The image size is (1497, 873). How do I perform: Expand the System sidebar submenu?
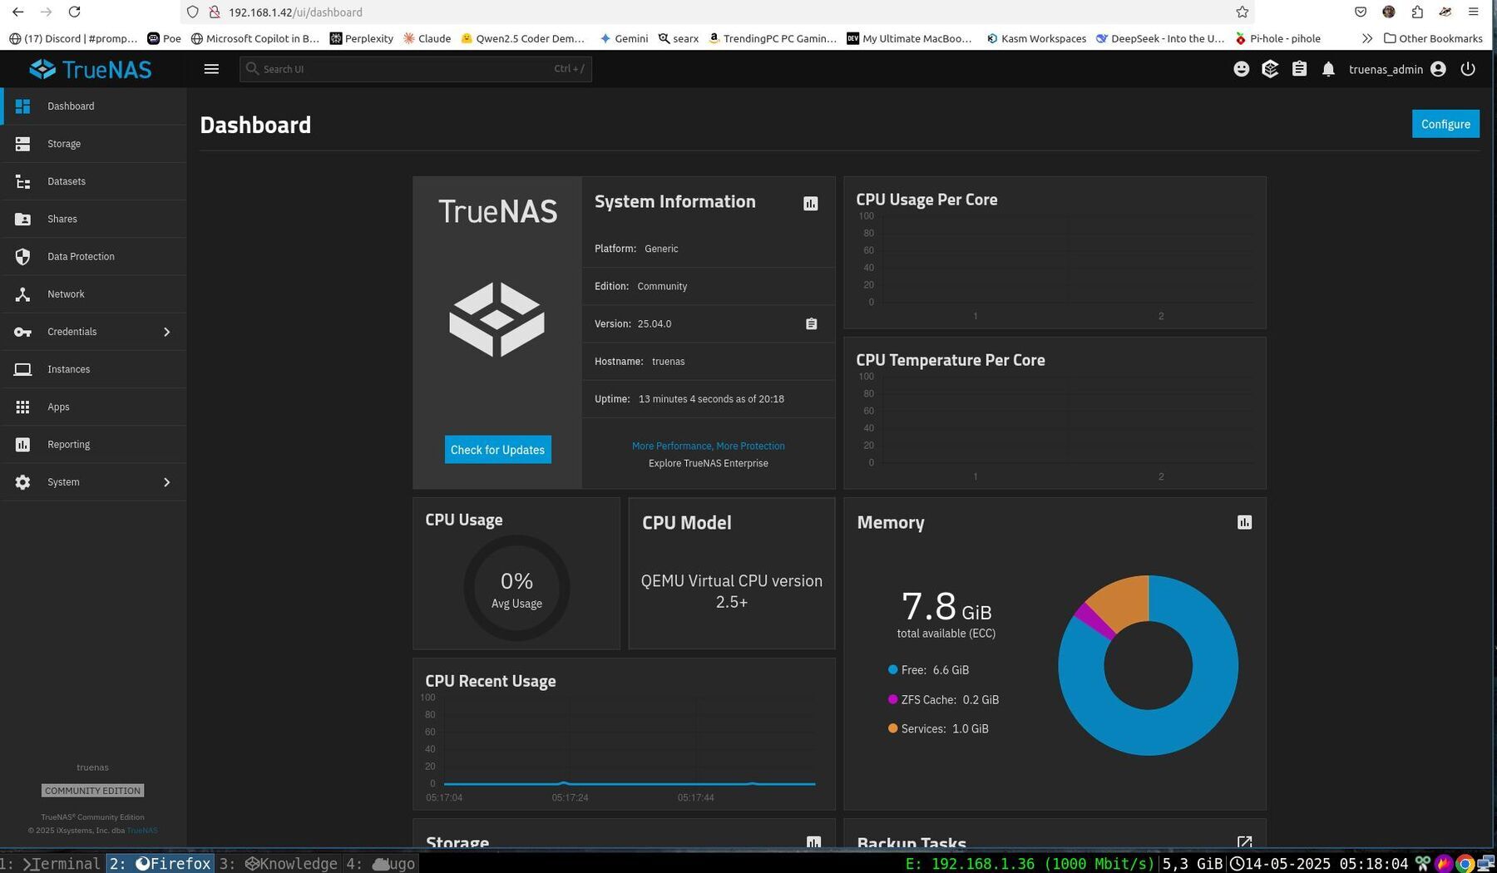click(166, 482)
